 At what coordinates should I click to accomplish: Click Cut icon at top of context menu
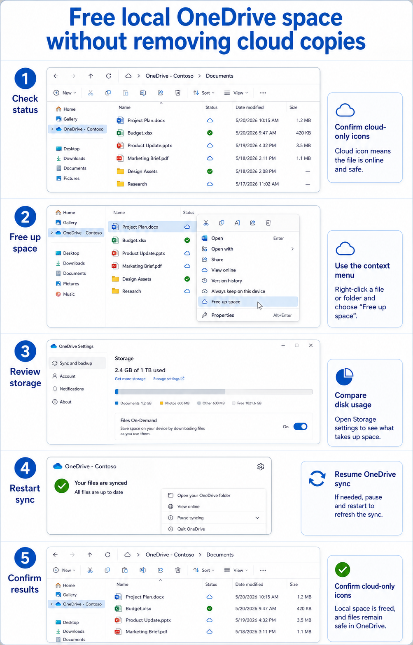coord(206,223)
